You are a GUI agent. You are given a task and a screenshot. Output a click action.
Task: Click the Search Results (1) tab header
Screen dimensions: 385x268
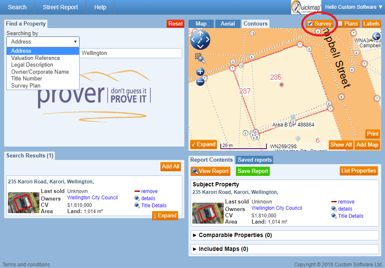30,156
